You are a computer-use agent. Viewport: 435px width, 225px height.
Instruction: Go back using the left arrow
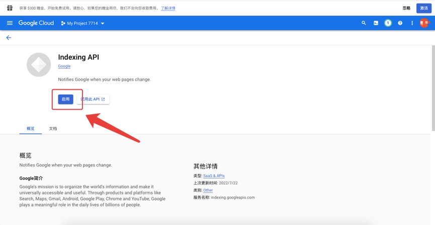point(9,38)
